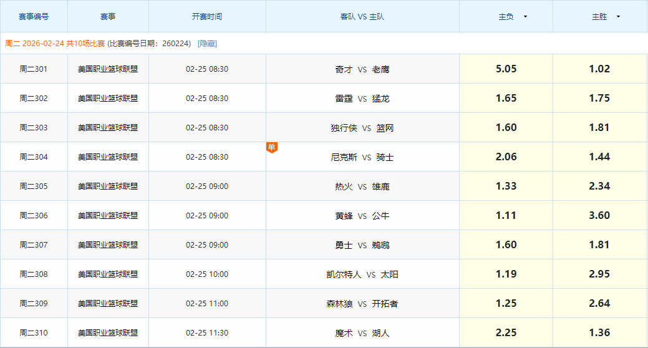Click the 周二 2026-02-24 共10场比赛 date heading
The height and width of the screenshot is (348, 648).
[55, 44]
